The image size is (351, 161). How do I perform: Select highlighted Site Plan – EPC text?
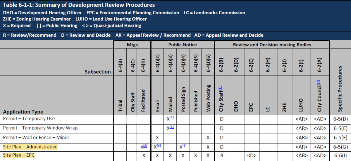point(19,155)
